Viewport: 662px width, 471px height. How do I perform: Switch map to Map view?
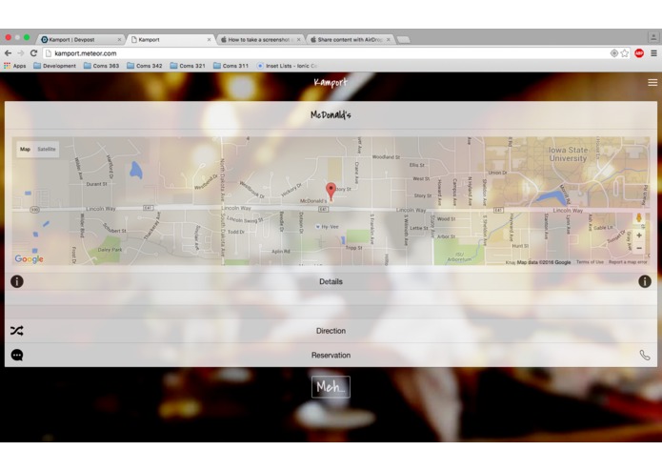pos(25,149)
